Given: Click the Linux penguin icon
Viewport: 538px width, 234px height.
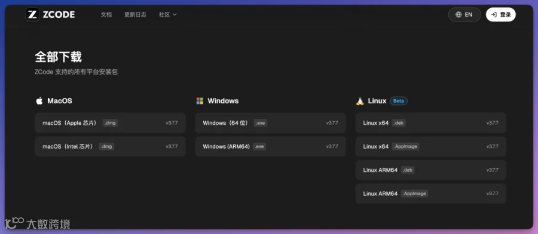Looking at the screenshot, I should click(360, 101).
